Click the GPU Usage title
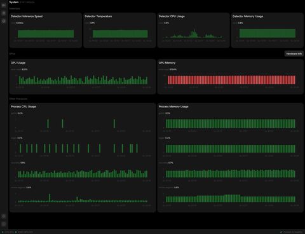 tap(18, 63)
